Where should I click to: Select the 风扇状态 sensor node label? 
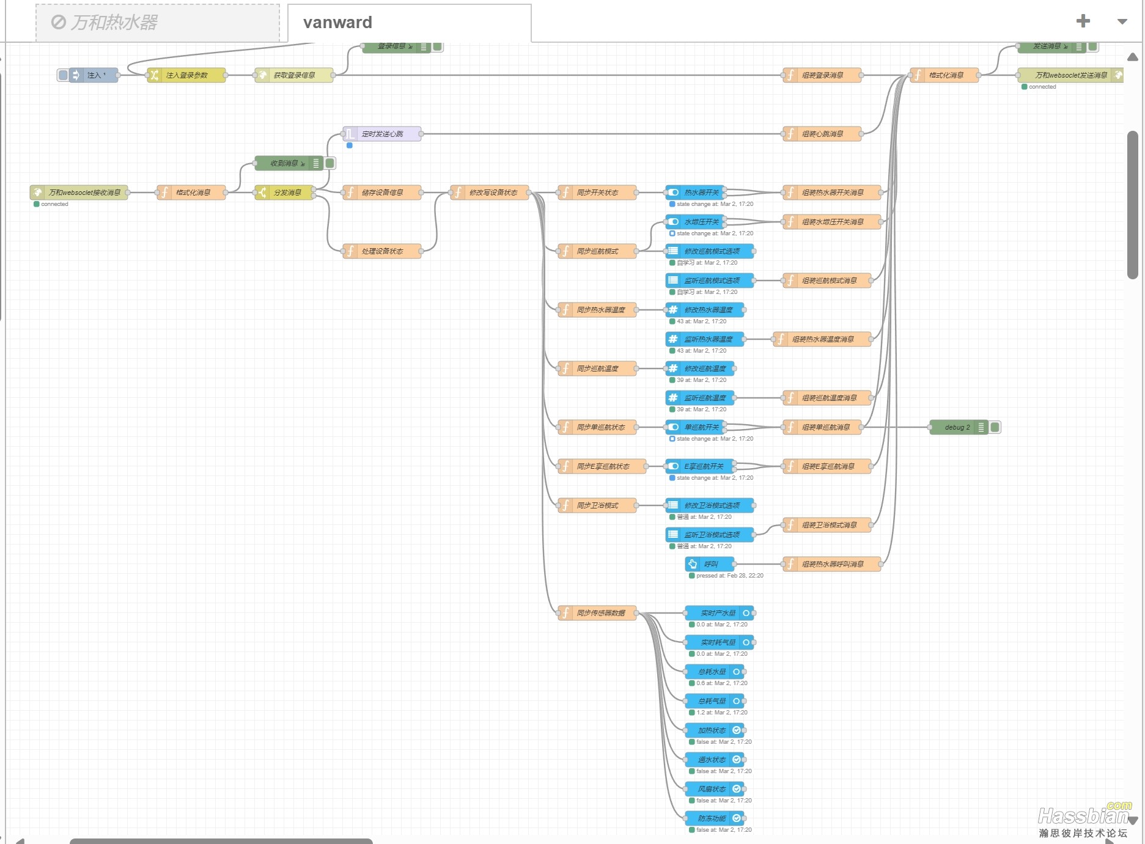pyautogui.click(x=712, y=789)
